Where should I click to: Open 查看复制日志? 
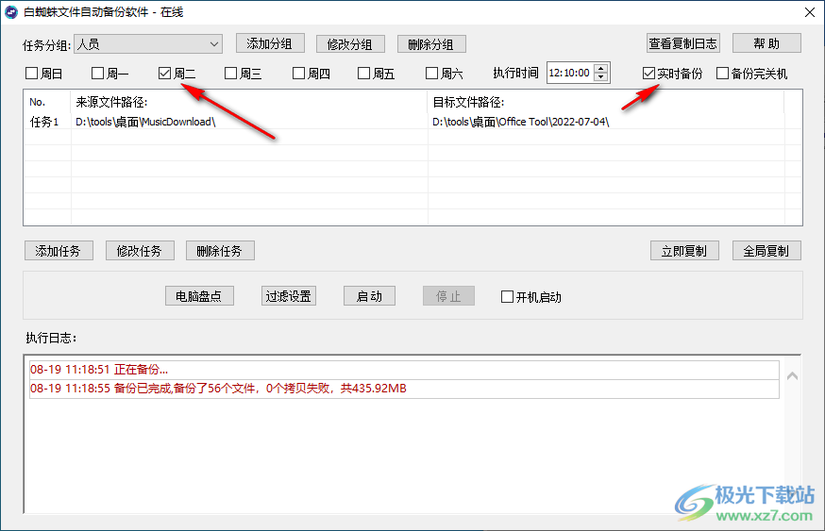click(x=683, y=43)
